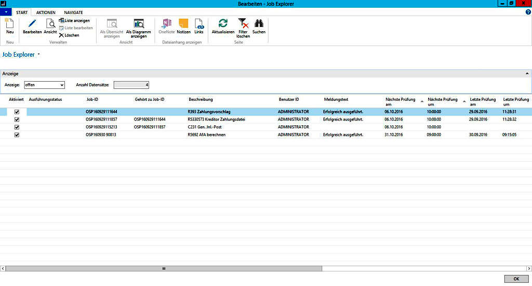Toggle Aktiviert checkbox for R5692 AfA berechnen
The width and height of the screenshot is (532, 286).
coord(17,135)
